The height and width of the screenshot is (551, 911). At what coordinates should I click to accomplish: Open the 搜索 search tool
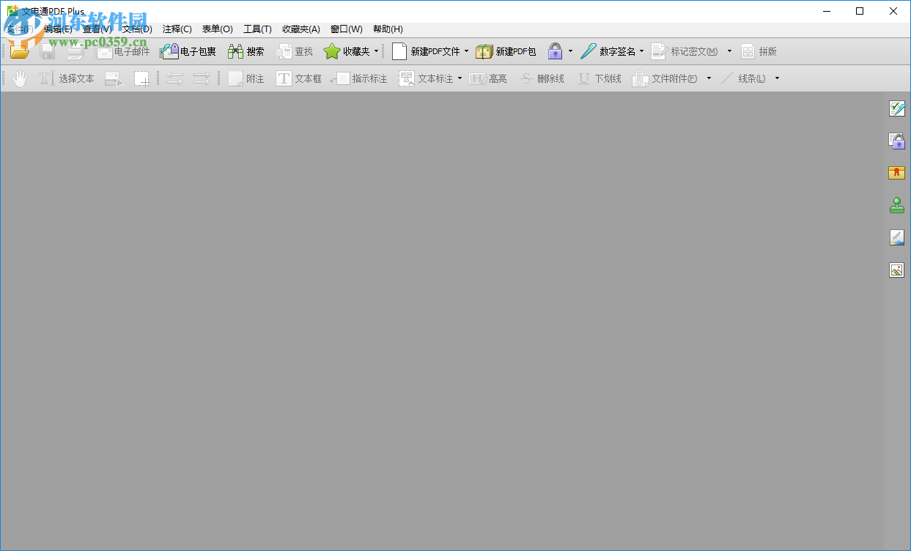pyautogui.click(x=248, y=51)
